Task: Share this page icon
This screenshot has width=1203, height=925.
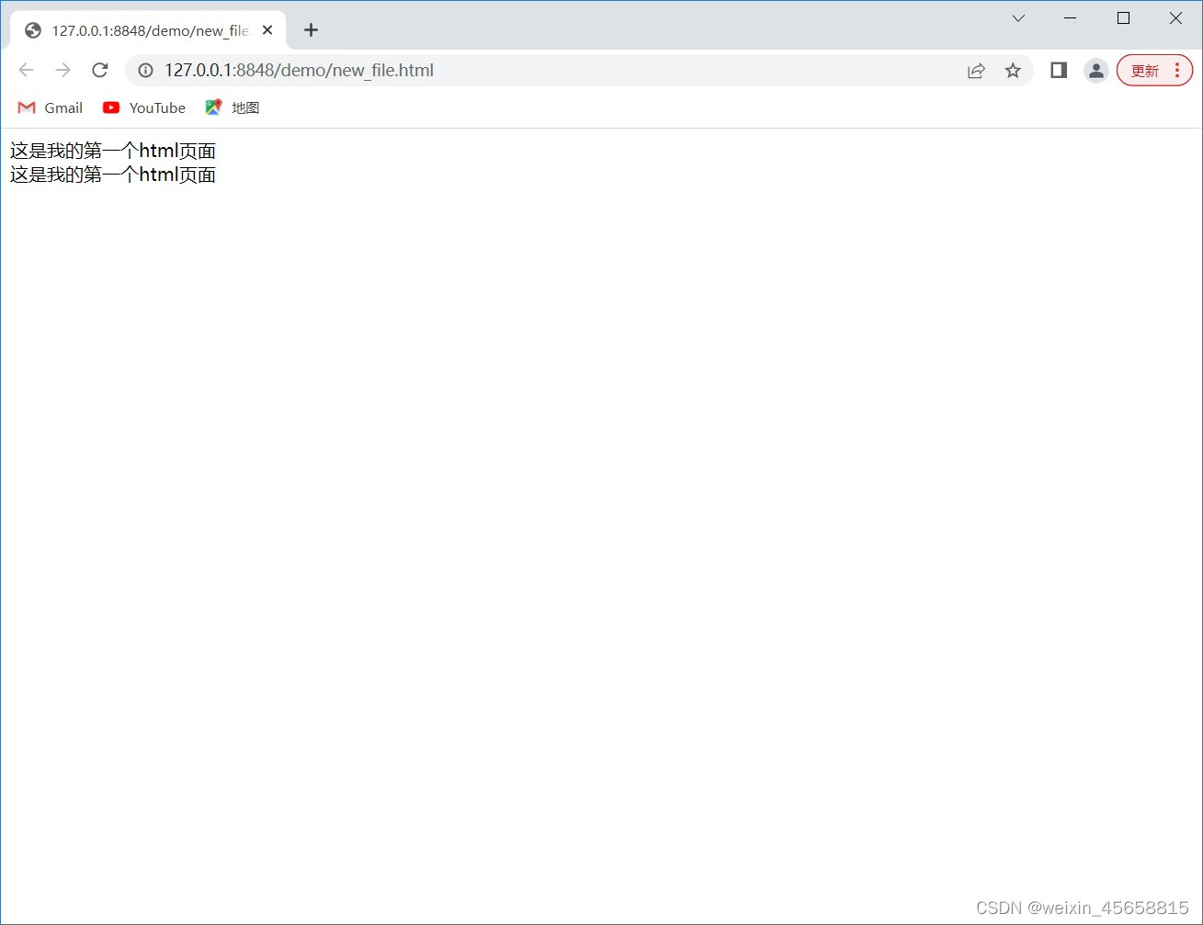Action: [976, 71]
